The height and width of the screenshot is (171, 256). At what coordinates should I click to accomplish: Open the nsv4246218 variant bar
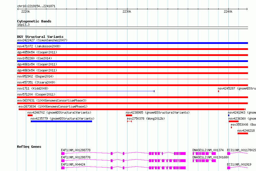coord(243,133)
